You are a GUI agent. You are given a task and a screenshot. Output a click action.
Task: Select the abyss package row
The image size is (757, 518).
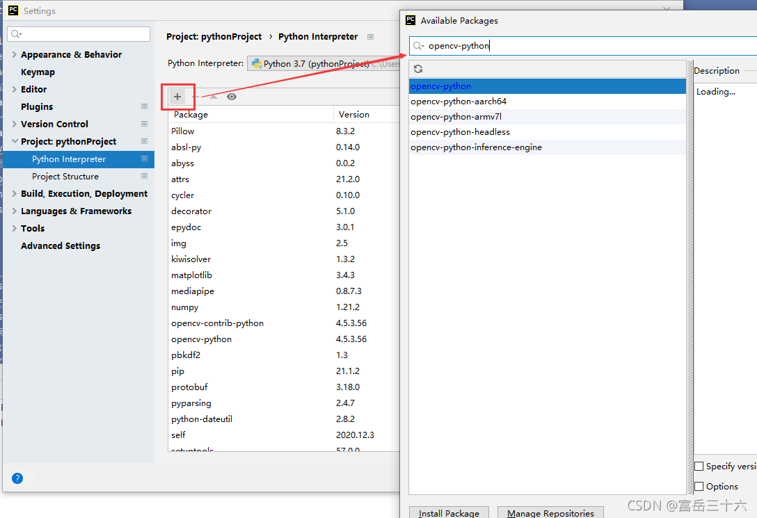pos(284,163)
